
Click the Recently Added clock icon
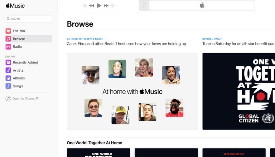point(8,62)
